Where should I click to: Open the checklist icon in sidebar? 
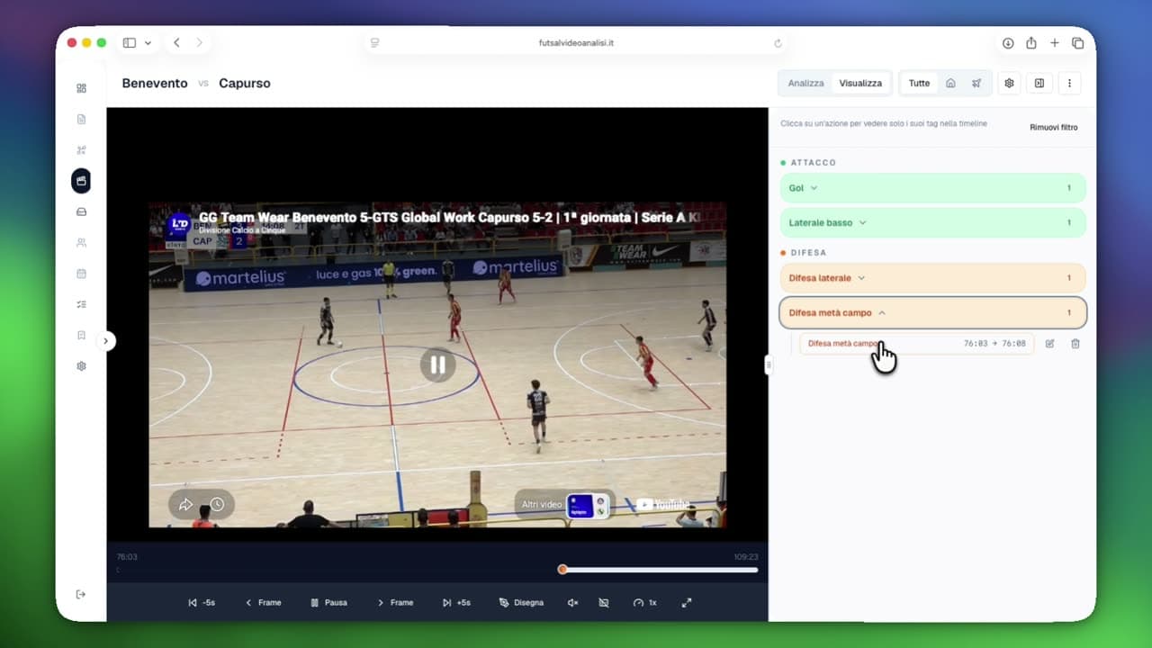(x=81, y=304)
